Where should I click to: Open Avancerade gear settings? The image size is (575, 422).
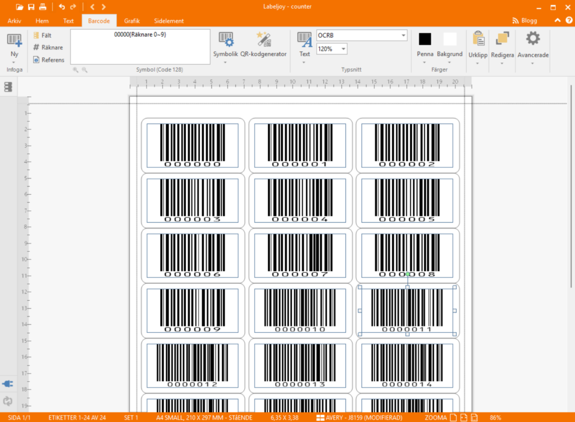click(532, 39)
